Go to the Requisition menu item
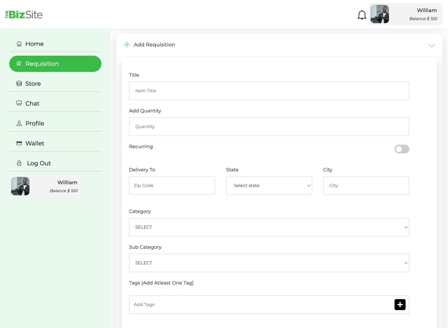This screenshot has height=328, width=448. pos(55,64)
